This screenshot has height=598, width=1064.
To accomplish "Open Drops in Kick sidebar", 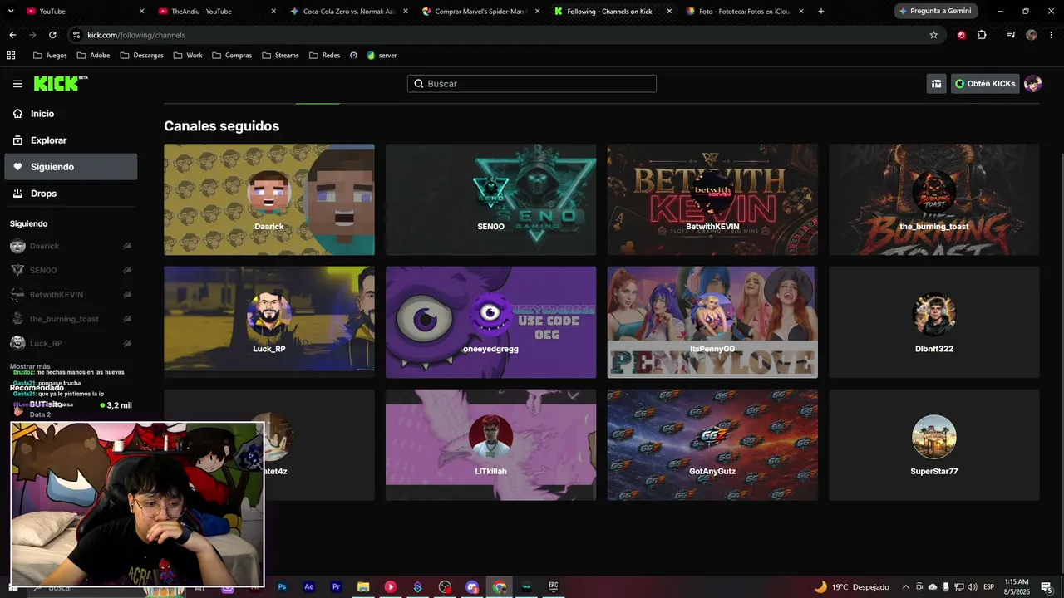I will (71, 194).
